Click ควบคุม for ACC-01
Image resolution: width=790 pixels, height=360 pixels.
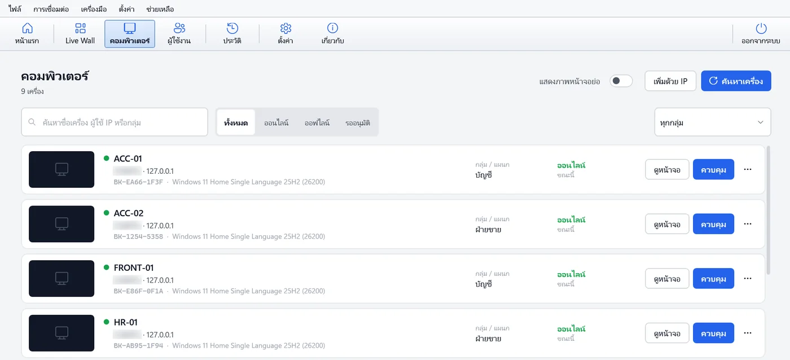pyautogui.click(x=713, y=169)
